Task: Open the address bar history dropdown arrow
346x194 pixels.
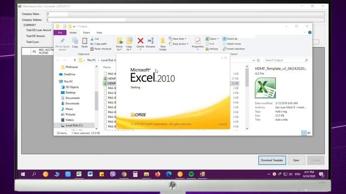Action: 254,60
